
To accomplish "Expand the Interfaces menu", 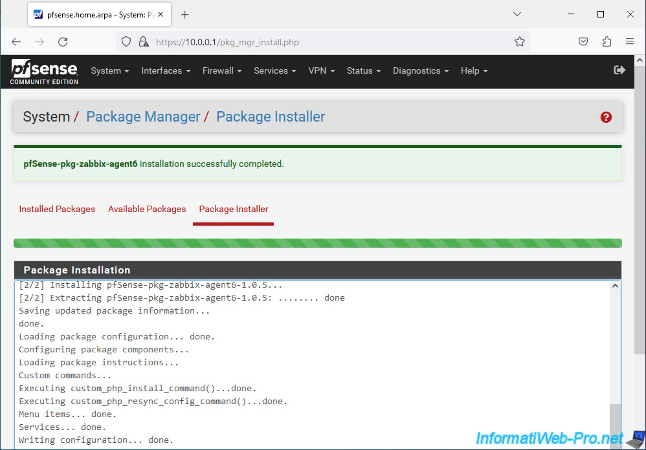I will pos(166,70).
